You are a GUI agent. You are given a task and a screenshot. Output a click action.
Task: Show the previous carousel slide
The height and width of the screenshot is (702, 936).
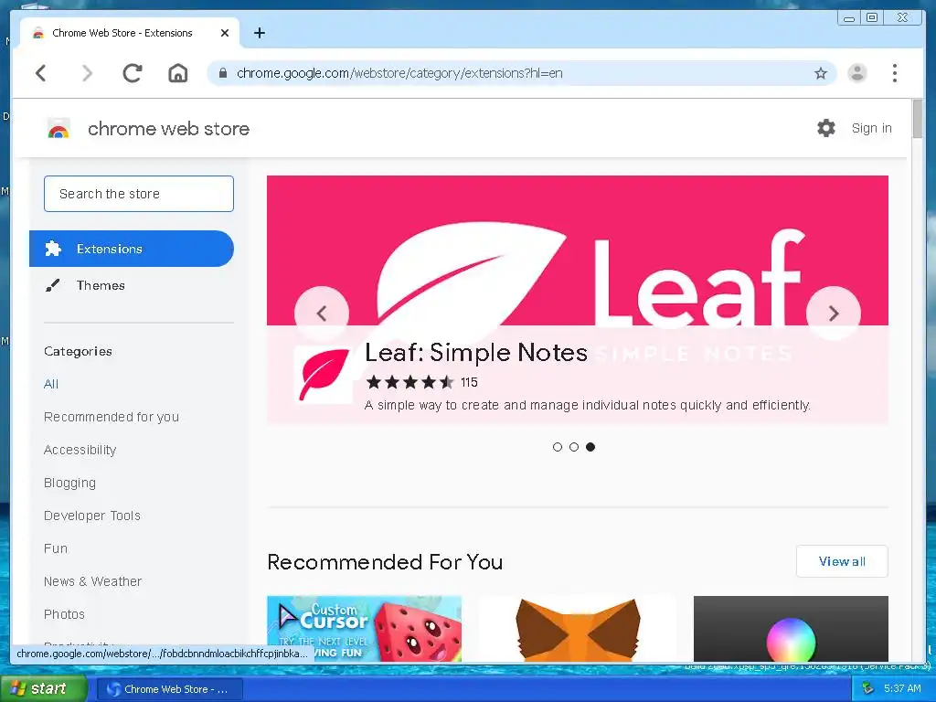[x=322, y=314]
